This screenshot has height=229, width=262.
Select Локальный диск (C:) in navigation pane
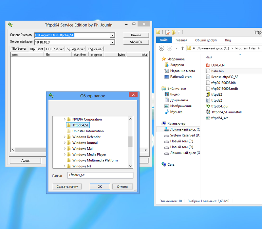coord(178,129)
